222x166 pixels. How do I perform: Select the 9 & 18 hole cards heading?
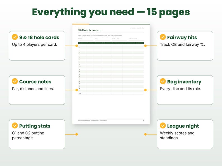pos(39,37)
